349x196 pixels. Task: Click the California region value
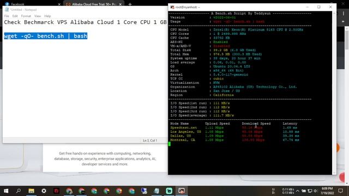(224, 95)
